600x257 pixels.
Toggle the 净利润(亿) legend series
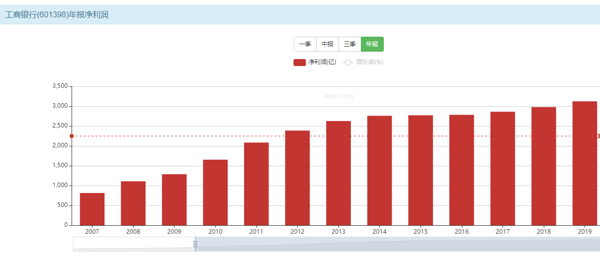[x=315, y=62]
